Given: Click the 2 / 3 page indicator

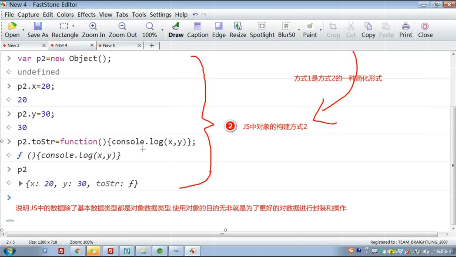Looking at the screenshot, I should click(11, 242).
